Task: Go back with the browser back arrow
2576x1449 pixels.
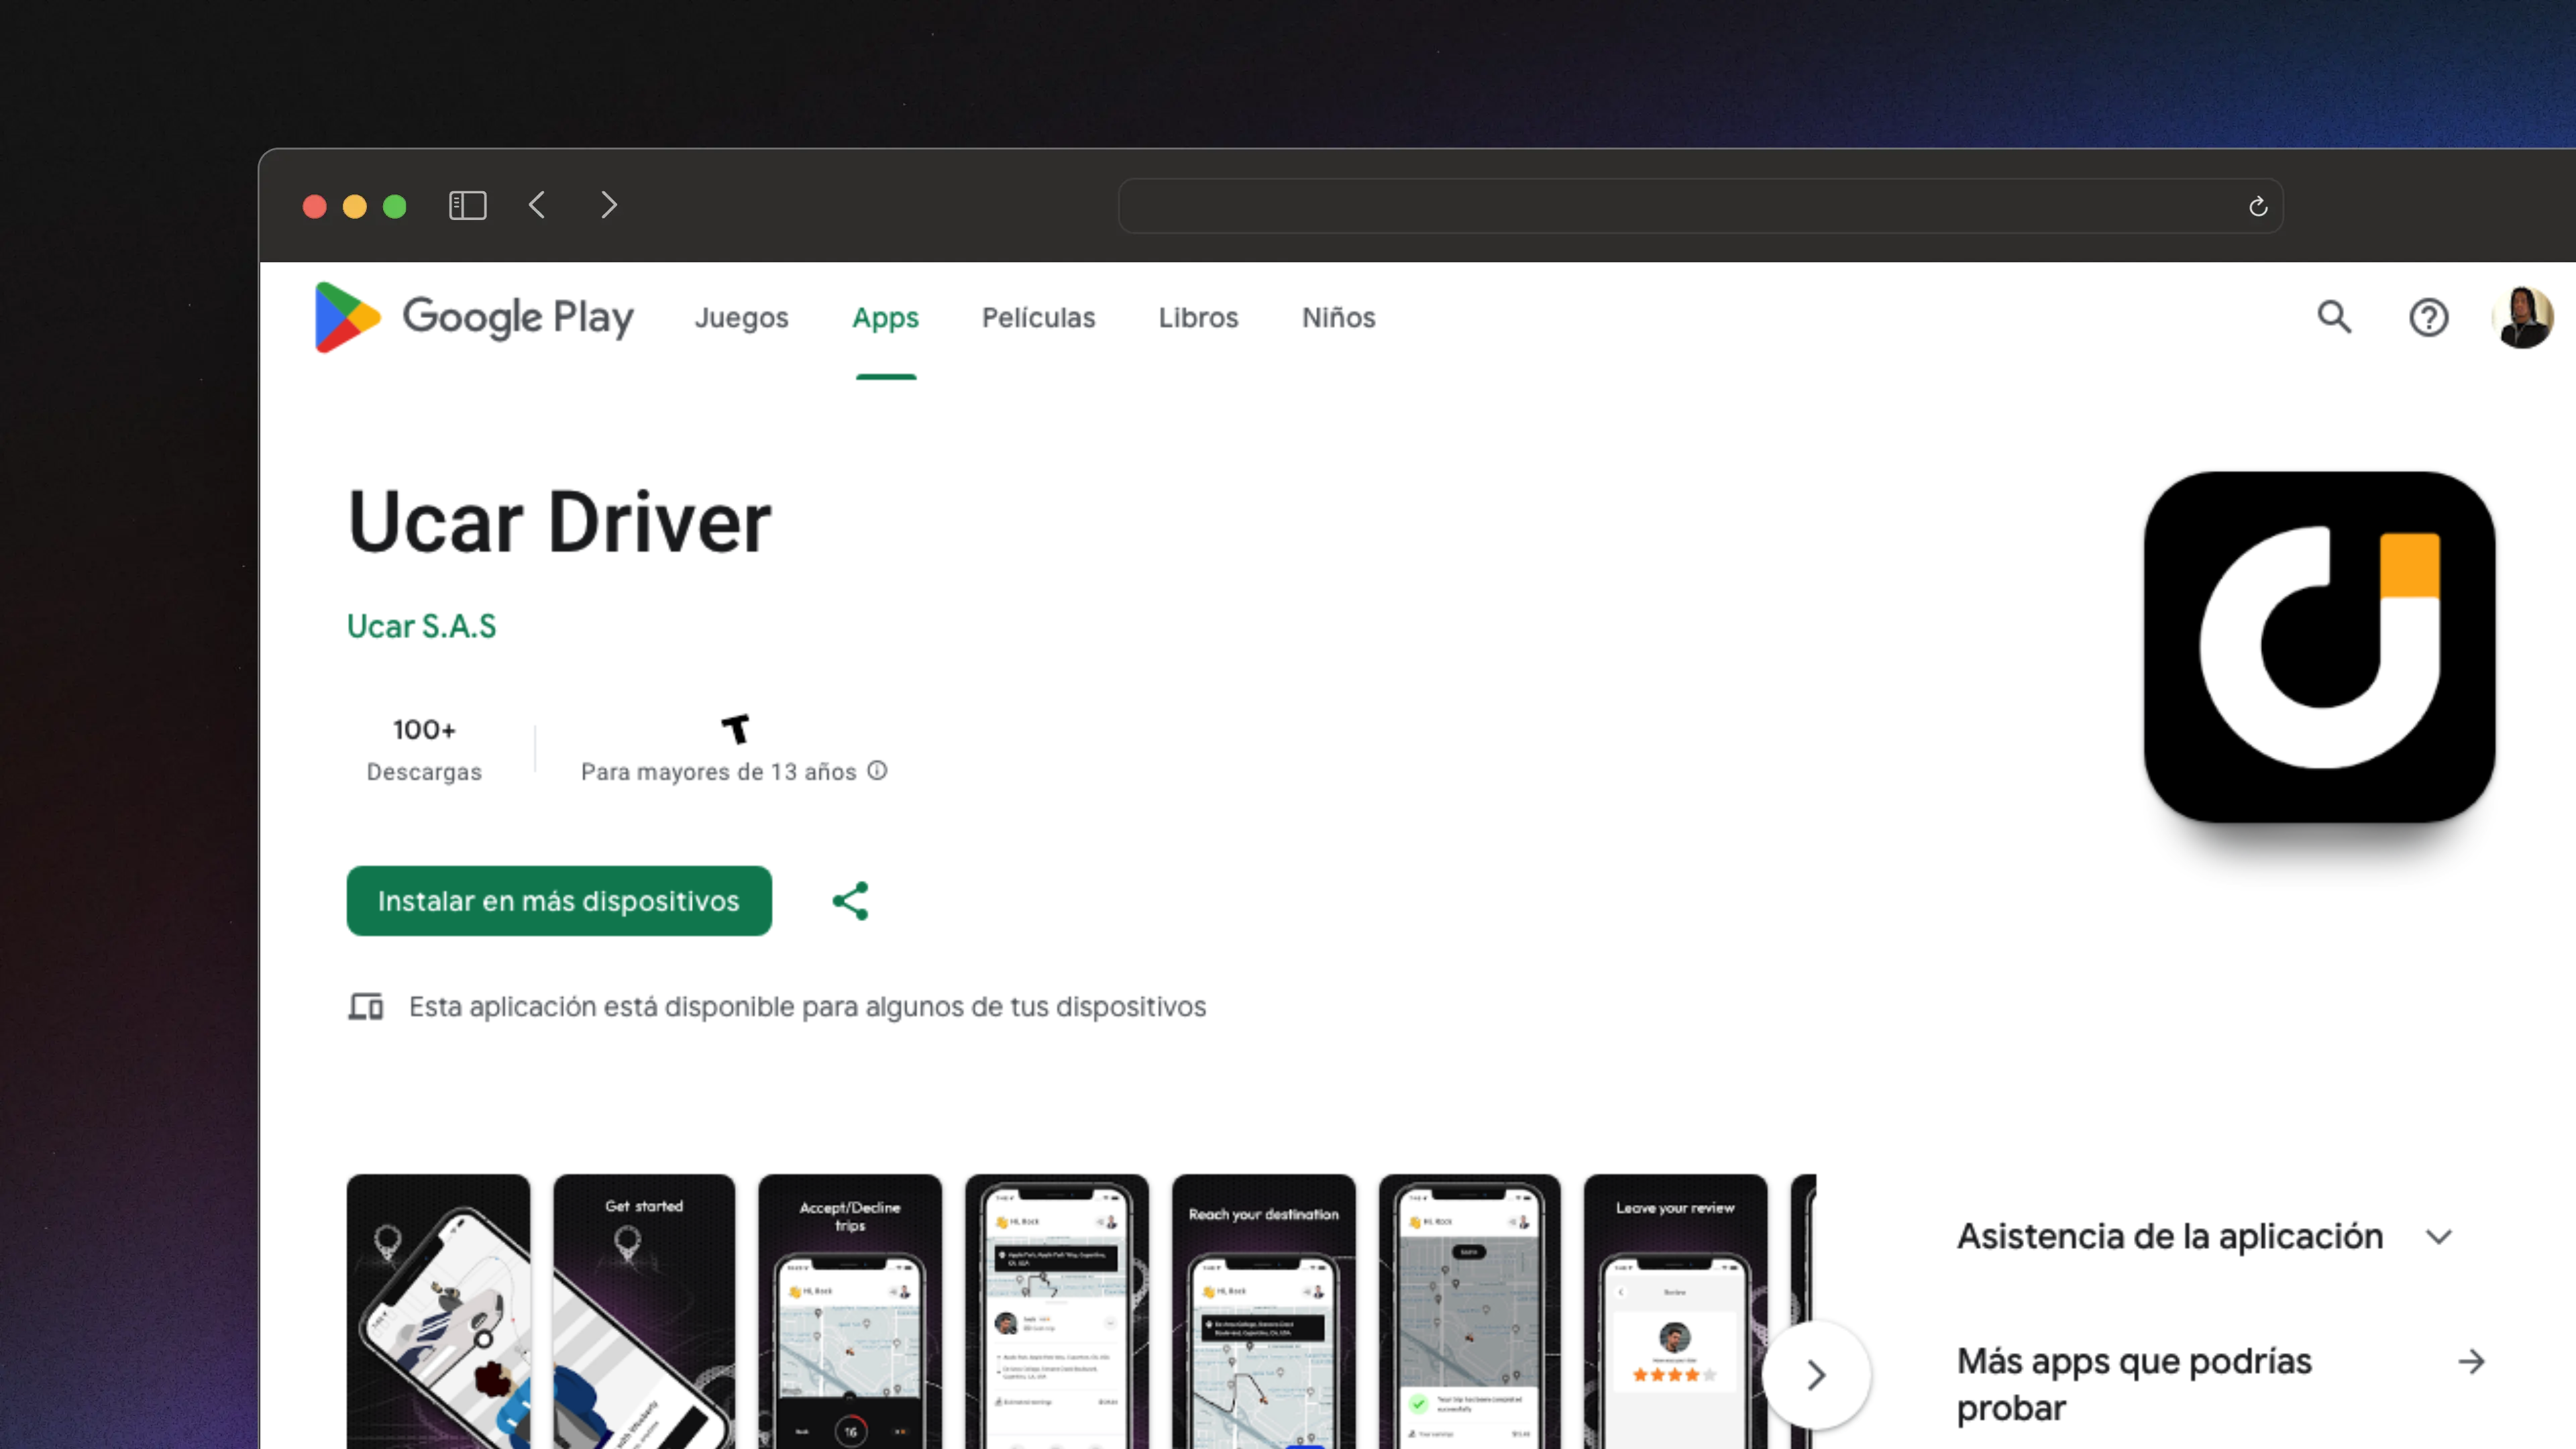Action: [x=537, y=205]
